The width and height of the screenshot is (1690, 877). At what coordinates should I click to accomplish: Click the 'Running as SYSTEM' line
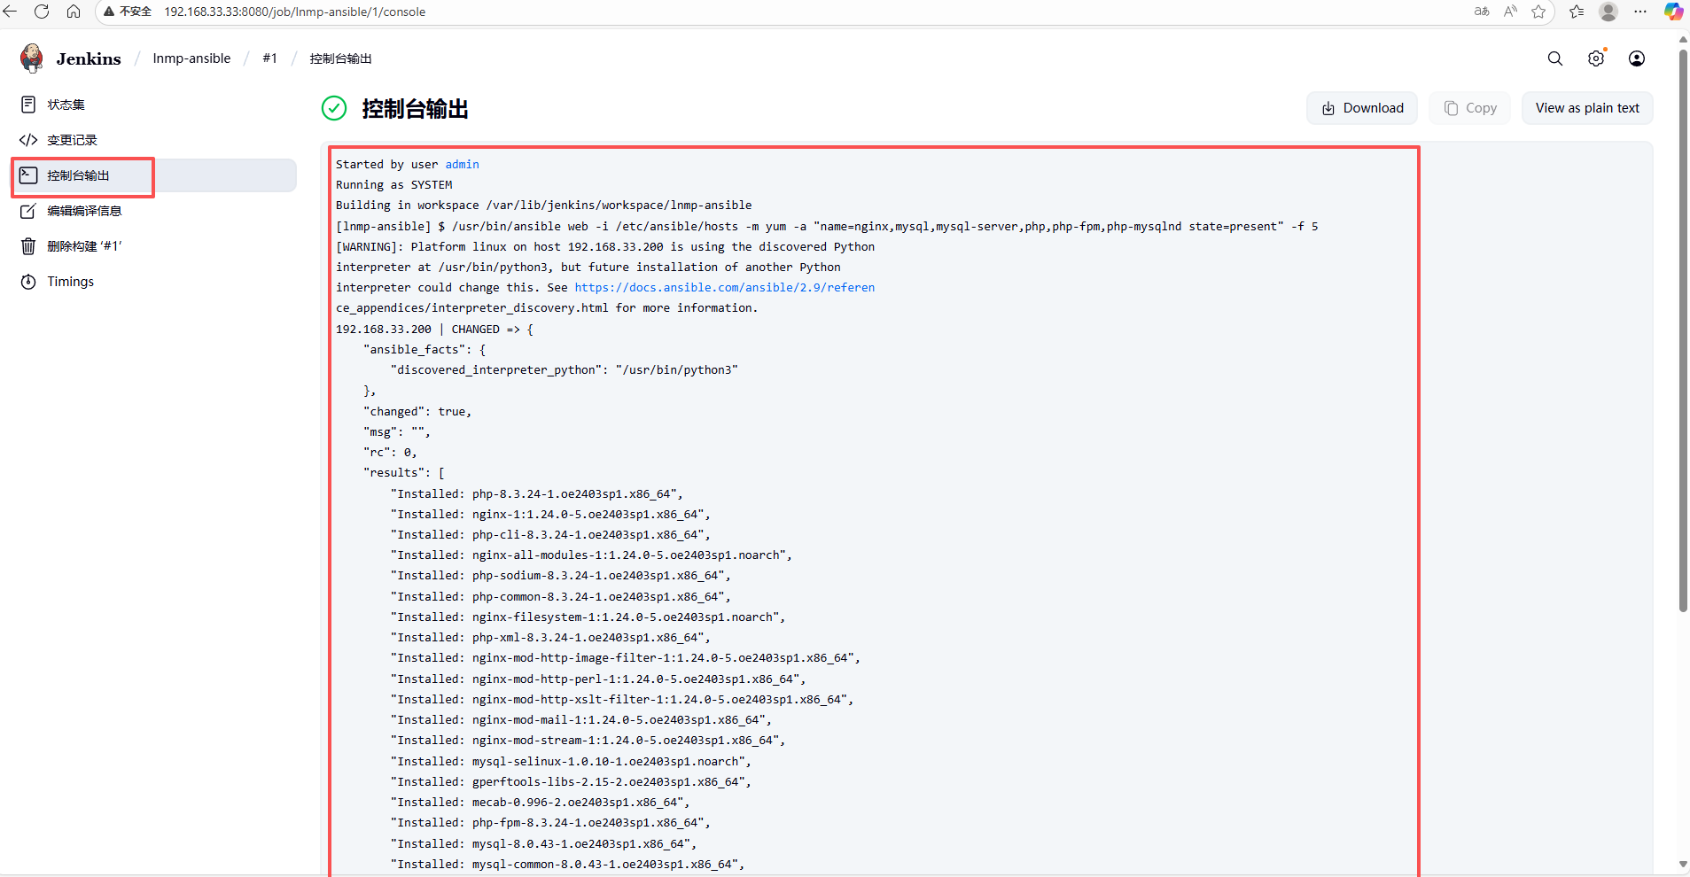click(x=393, y=185)
